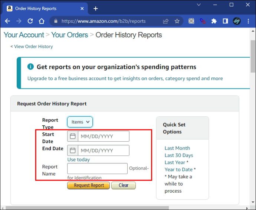This screenshot has width=256, height=210.
Task: Click the padlock site info icon
Action: click(x=56, y=21)
